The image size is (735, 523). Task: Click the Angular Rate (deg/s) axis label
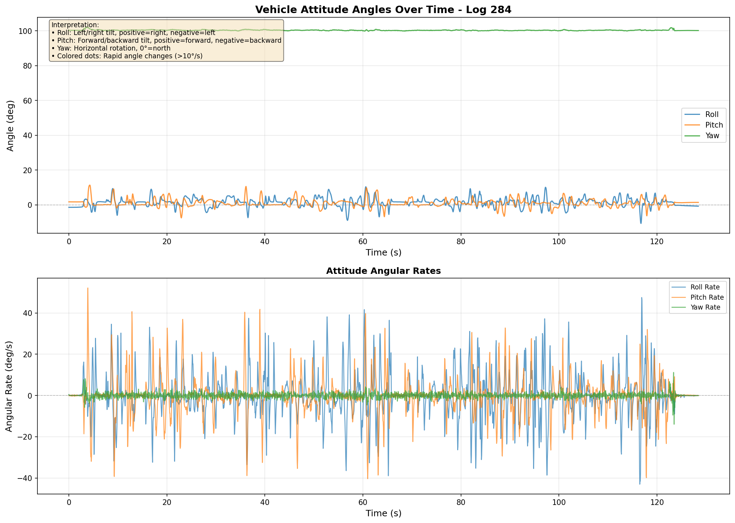click(9, 386)
